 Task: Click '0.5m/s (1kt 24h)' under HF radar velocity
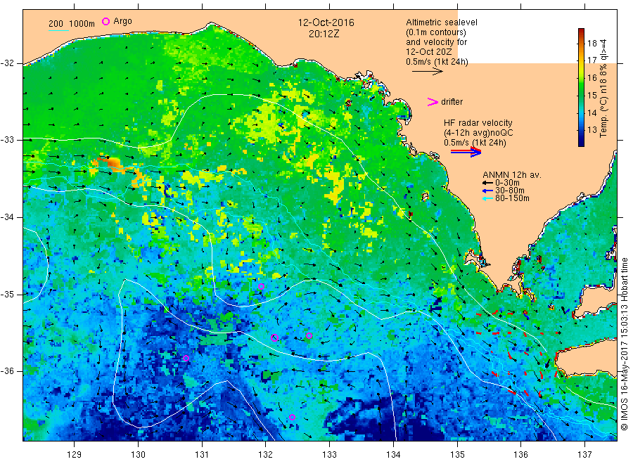point(475,143)
